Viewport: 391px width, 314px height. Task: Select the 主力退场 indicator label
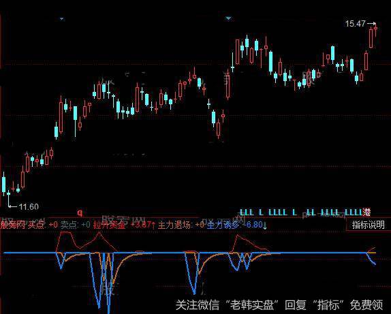click(174, 225)
